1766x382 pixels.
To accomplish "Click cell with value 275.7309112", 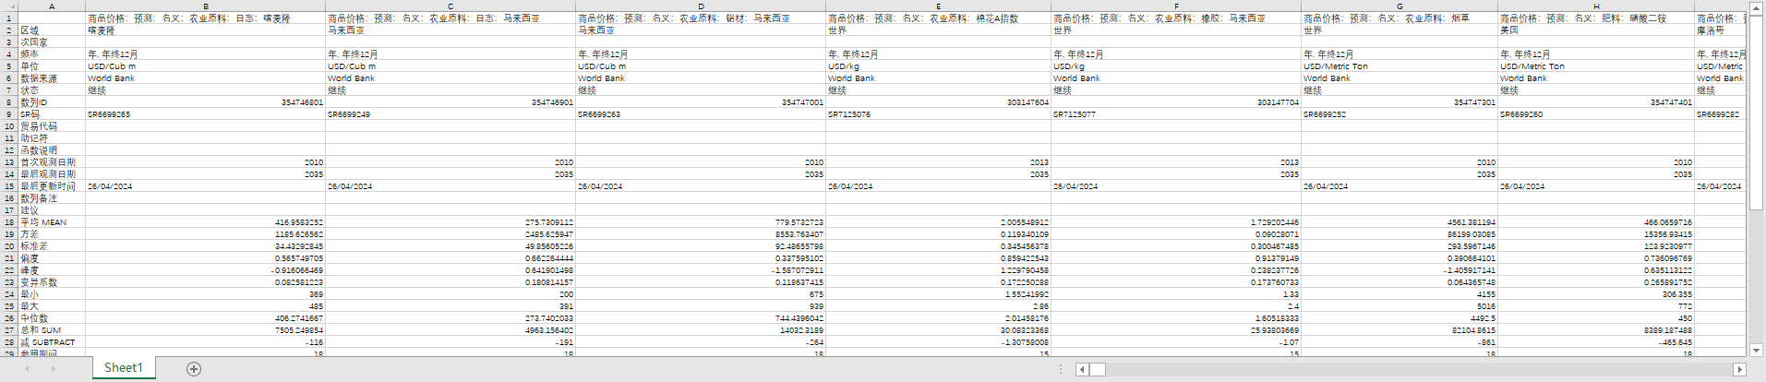I will [x=451, y=222].
